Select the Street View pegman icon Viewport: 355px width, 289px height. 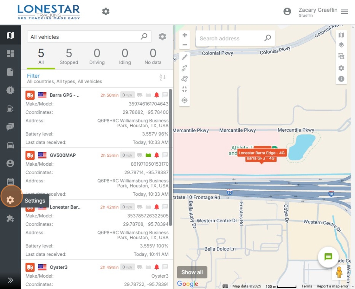[339, 272]
